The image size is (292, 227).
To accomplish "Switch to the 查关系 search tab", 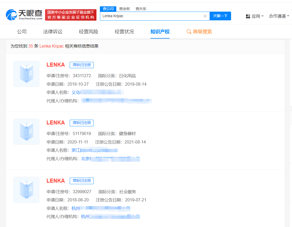I will click(141, 8).
